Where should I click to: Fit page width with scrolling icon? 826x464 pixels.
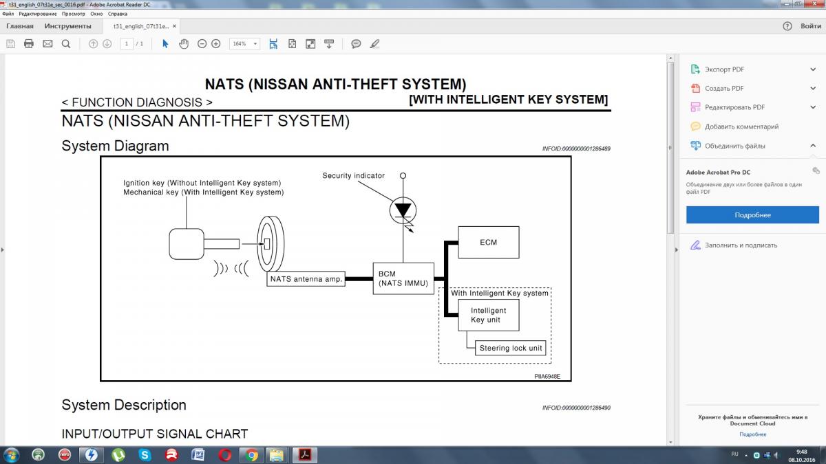pyautogui.click(x=273, y=43)
